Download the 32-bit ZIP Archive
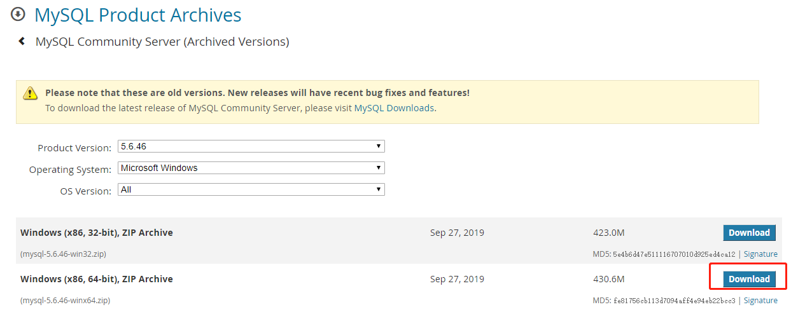This screenshot has width=798, height=314. 749,233
